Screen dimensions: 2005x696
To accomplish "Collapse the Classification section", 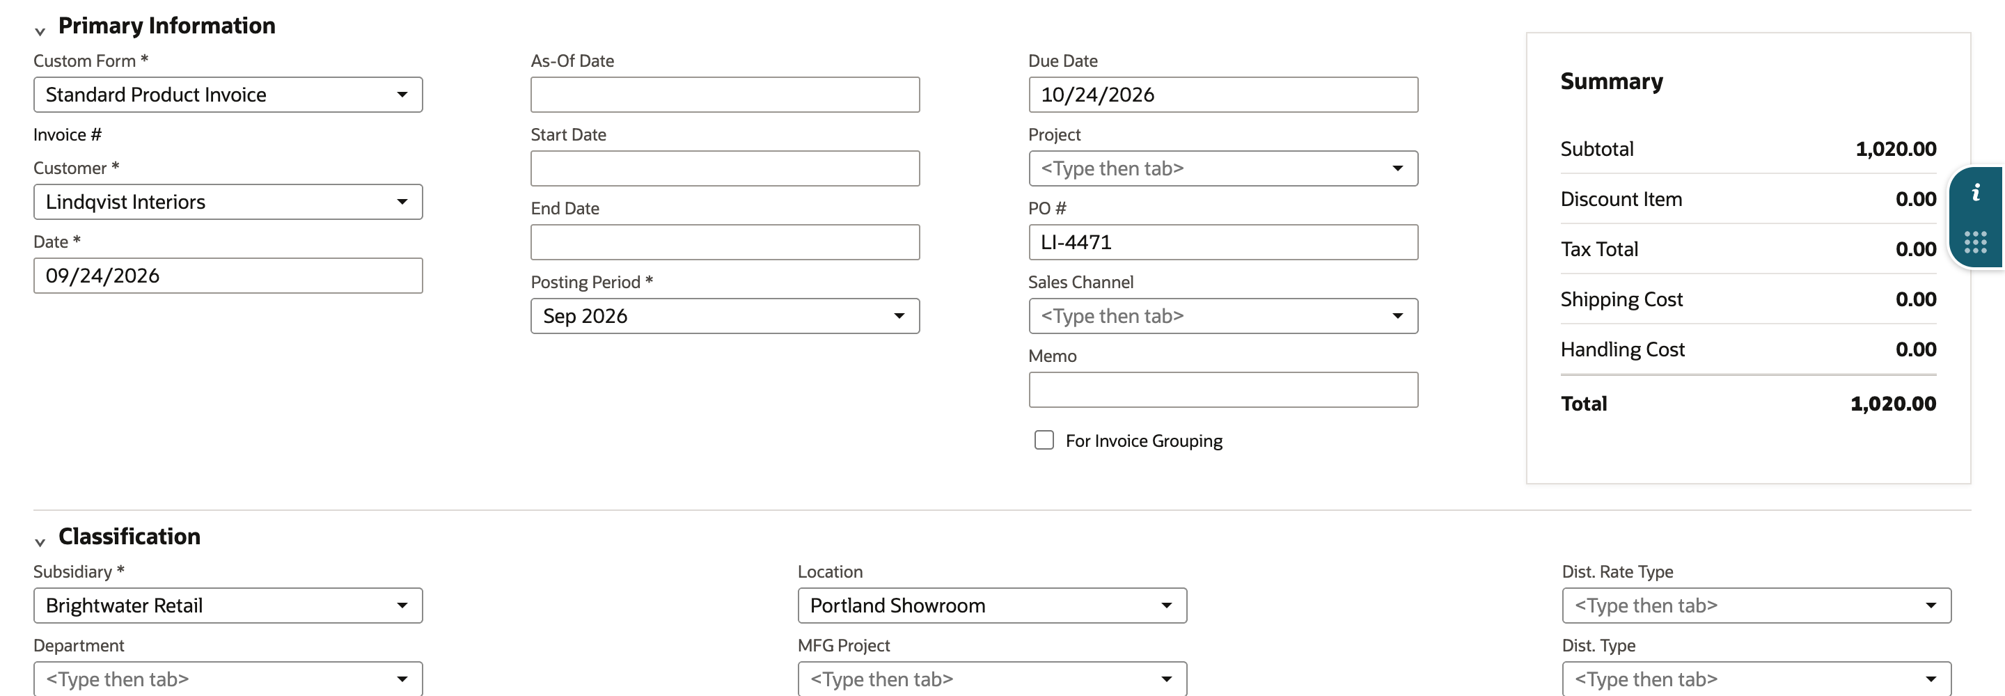I will coord(40,542).
